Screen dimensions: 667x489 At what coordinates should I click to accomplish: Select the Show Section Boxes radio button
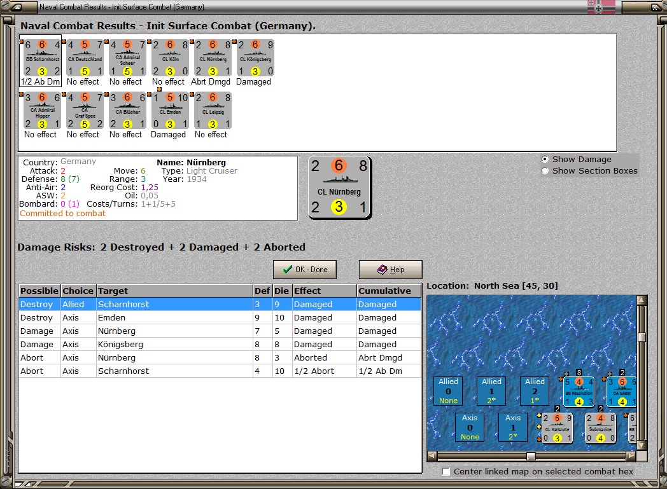pos(545,171)
